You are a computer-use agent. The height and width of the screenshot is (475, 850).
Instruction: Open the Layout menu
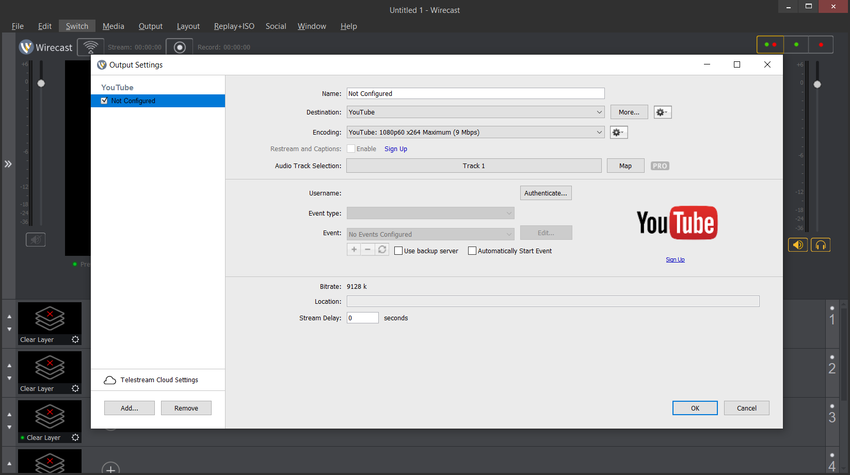pyautogui.click(x=188, y=26)
